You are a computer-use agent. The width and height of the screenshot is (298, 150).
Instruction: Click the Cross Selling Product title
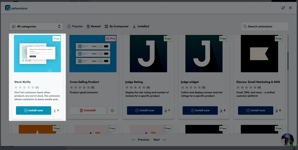(x=84, y=82)
